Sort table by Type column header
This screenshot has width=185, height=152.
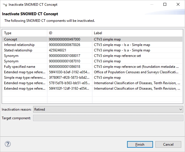pos(24,33)
